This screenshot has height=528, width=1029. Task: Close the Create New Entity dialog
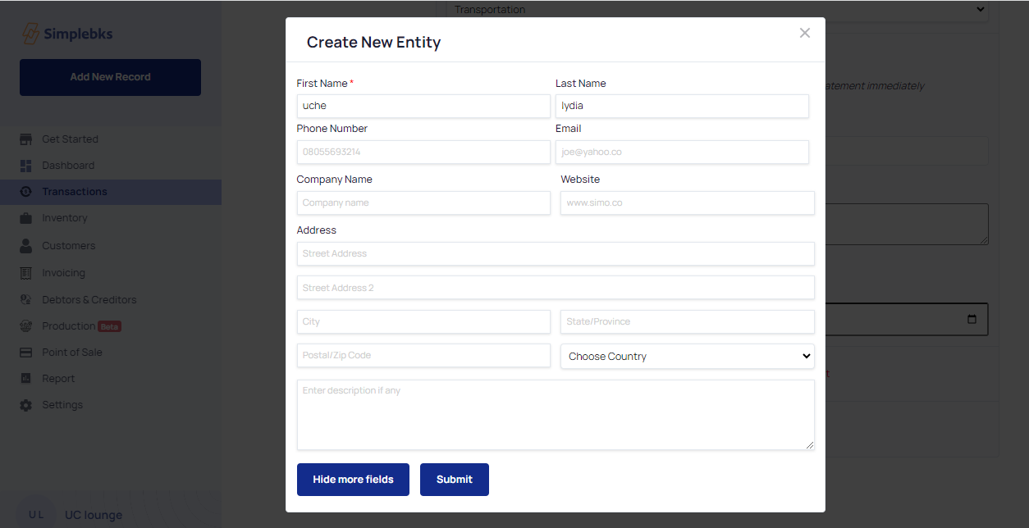coord(804,33)
